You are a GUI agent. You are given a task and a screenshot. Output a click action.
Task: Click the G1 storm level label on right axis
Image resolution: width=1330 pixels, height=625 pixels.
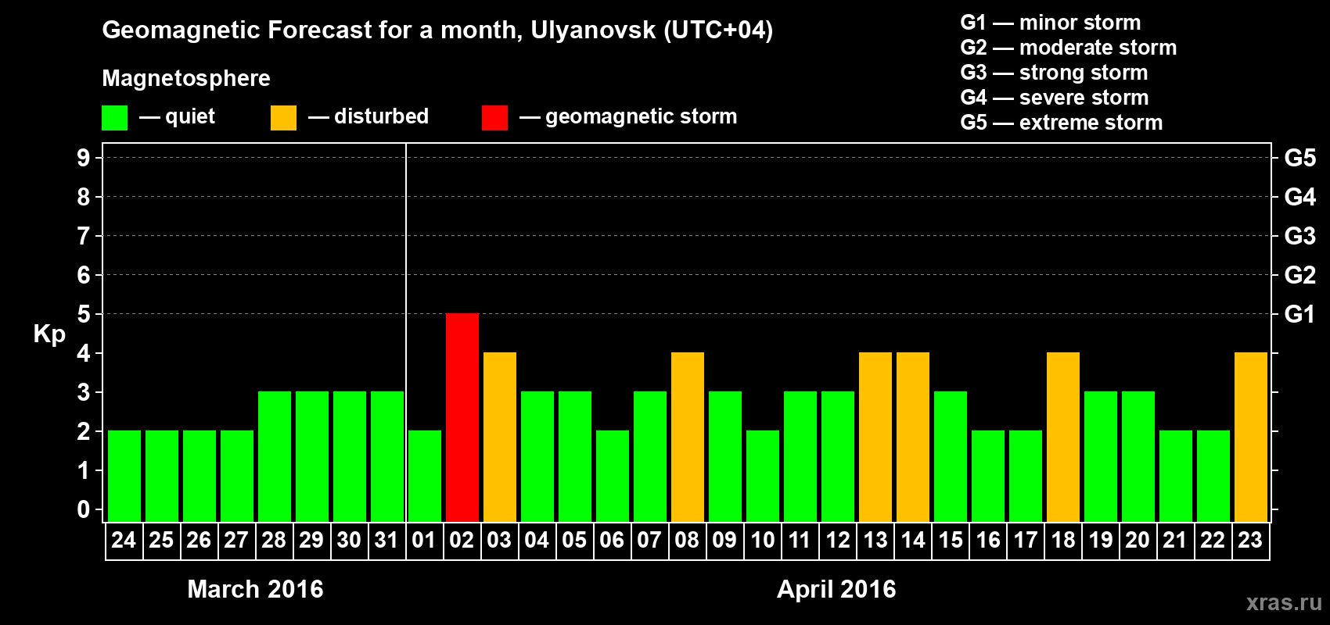1299,314
